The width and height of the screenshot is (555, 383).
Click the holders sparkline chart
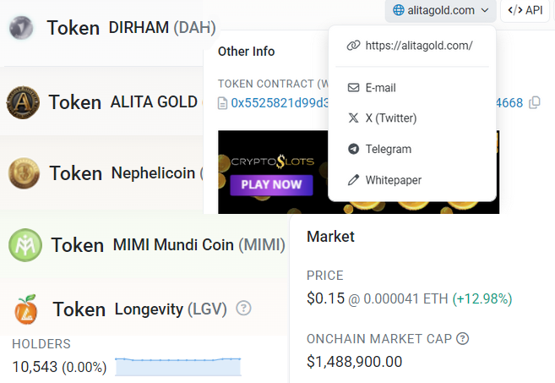(x=178, y=366)
